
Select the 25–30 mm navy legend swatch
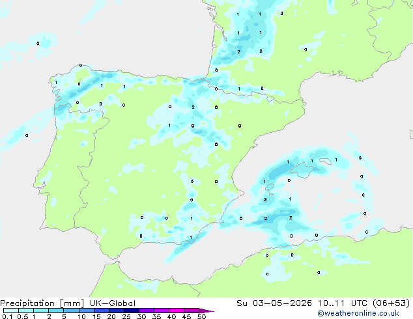131,311
